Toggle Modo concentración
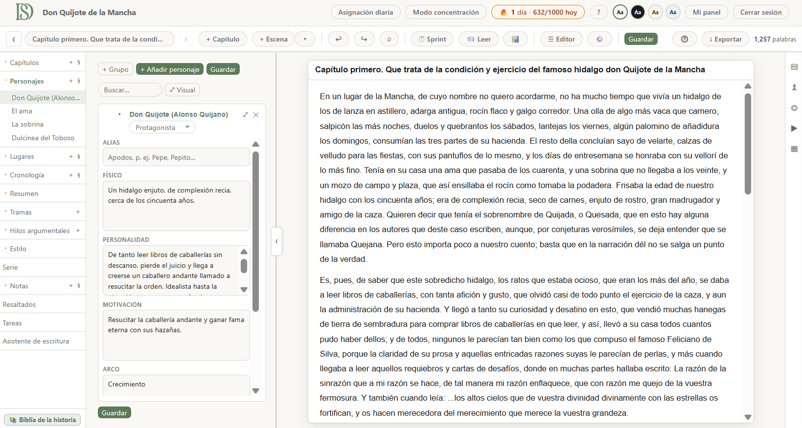802x428 pixels. [446, 12]
